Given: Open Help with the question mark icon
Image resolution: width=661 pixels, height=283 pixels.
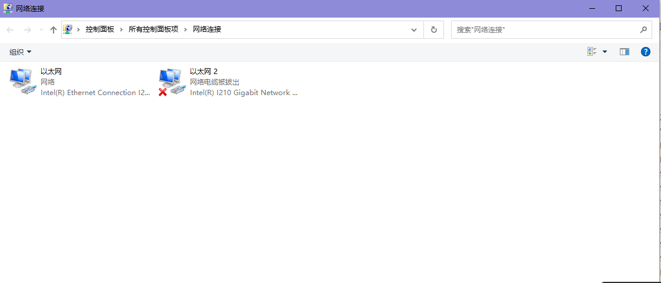Looking at the screenshot, I should click(x=645, y=52).
